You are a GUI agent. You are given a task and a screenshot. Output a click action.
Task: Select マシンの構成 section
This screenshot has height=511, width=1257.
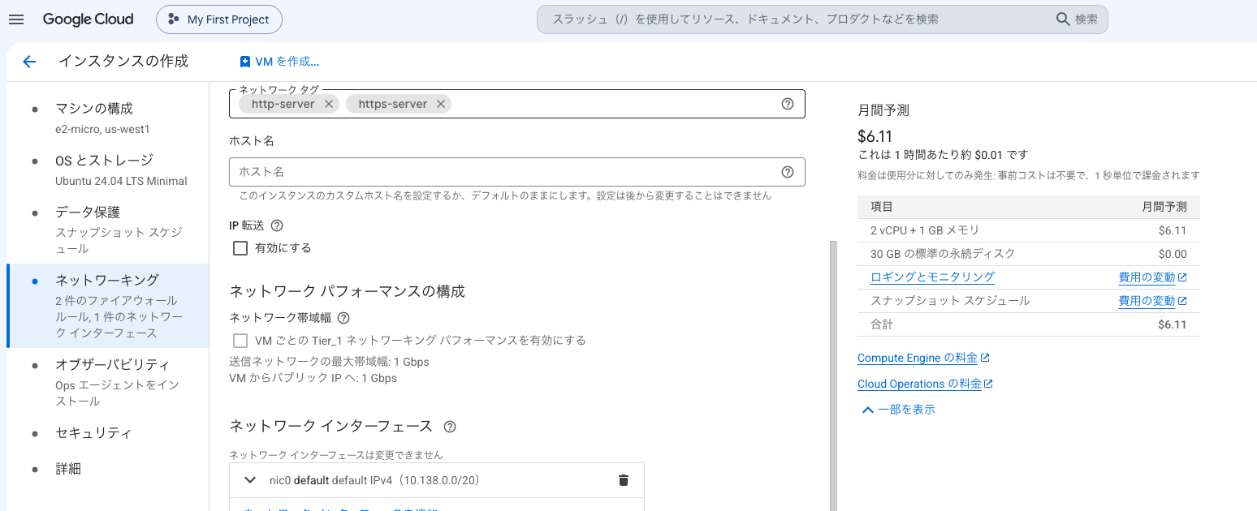108,118
